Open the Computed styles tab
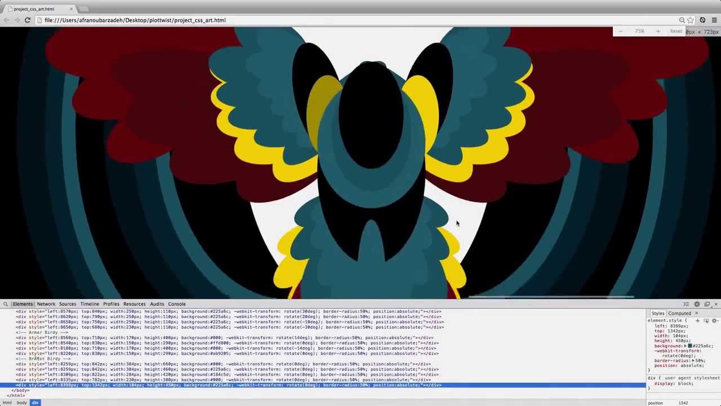721x406 pixels. (x=679, y=314)
